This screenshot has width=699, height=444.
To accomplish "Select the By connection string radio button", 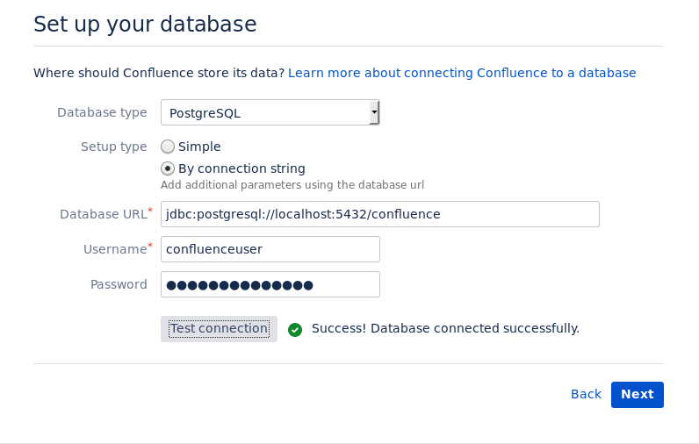I will (168, 168).
